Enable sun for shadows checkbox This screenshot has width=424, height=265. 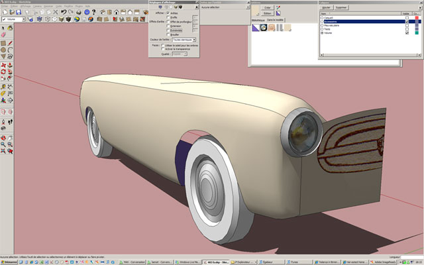[x=164, y=45]
